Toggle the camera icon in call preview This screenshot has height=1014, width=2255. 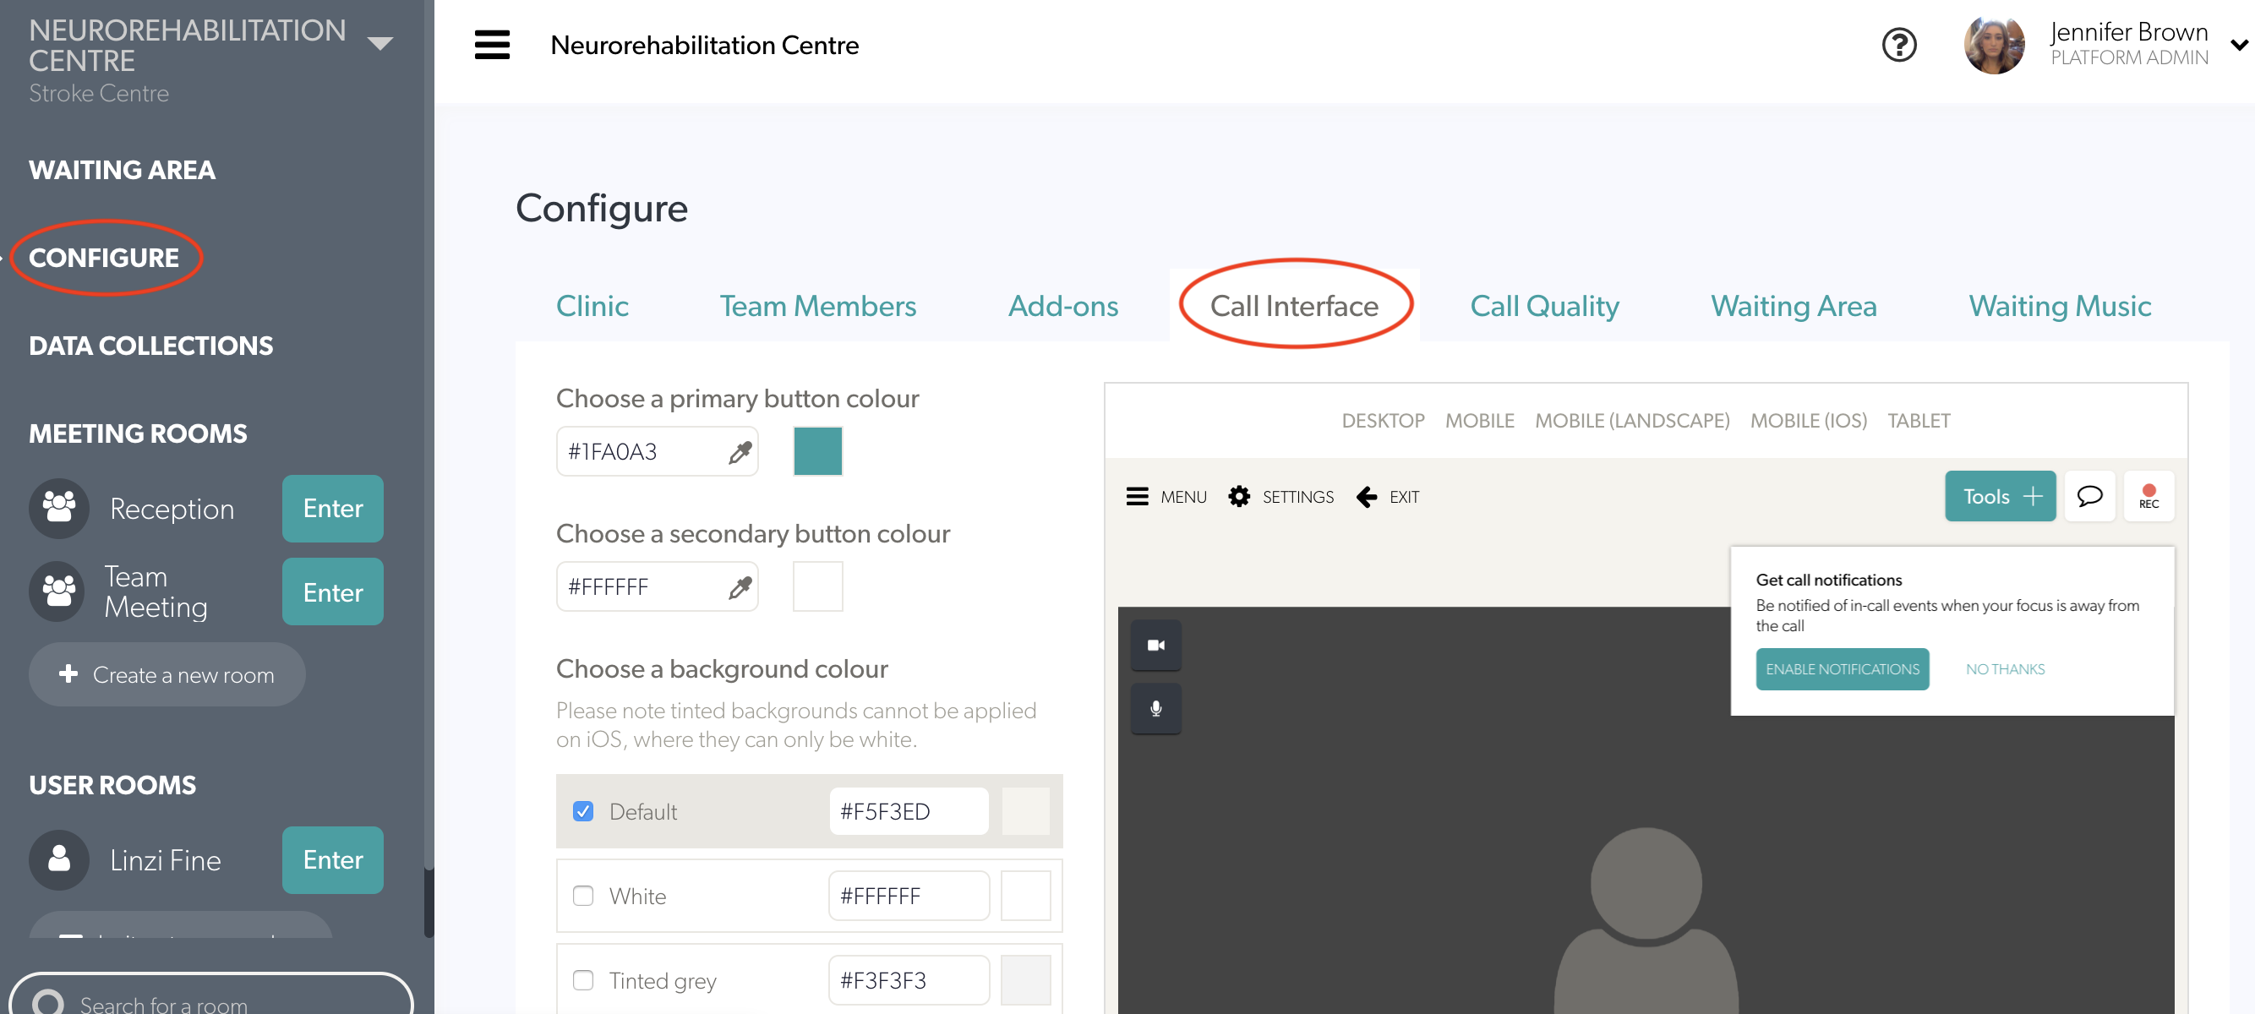[1155, 645]
